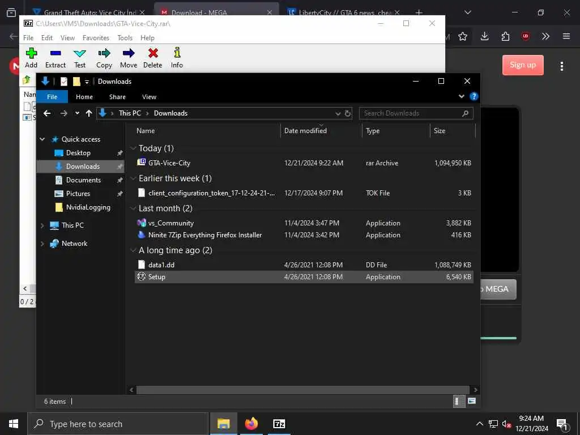The width and height of the screenshot is (580, 435).
Task: Select the client_configuration_token TOK file
Action: tap(304, 193)
